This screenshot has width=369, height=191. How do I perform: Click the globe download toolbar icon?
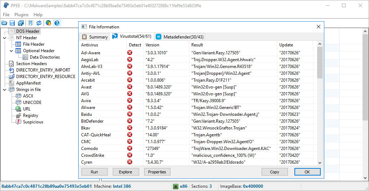pos(49,23)
